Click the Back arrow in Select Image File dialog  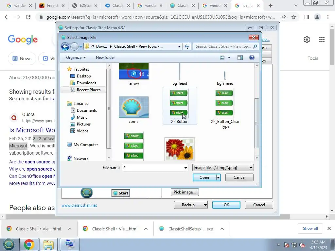65,46
